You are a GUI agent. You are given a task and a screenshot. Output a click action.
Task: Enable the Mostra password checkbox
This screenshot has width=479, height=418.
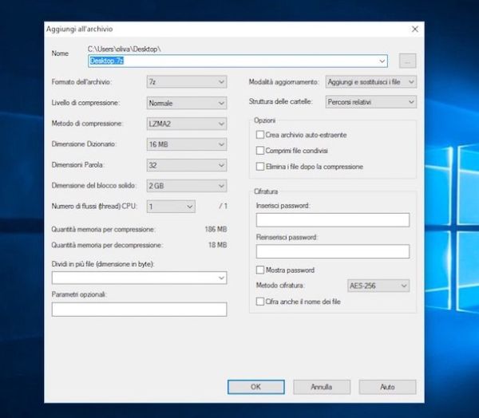[x=259, y=270]
